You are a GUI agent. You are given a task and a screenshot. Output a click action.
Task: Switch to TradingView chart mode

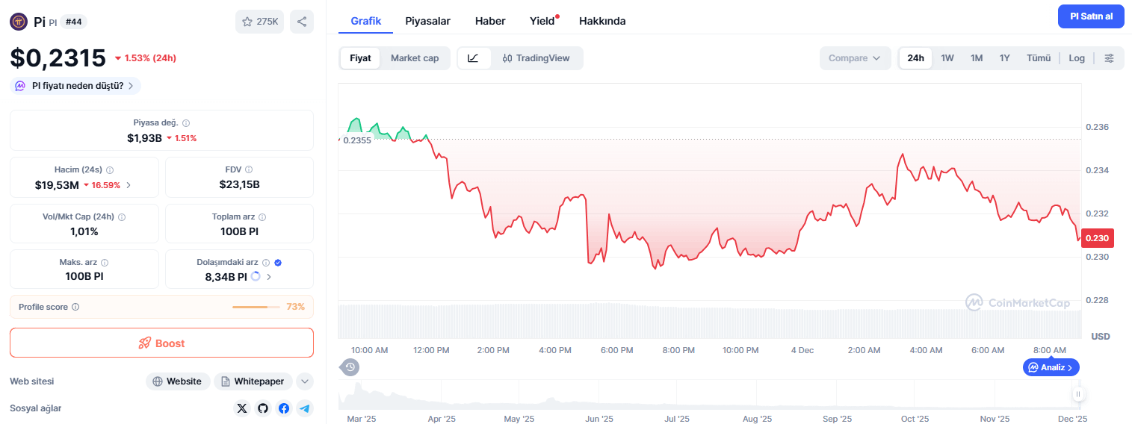pyautogui.click(x=536, y=58)
